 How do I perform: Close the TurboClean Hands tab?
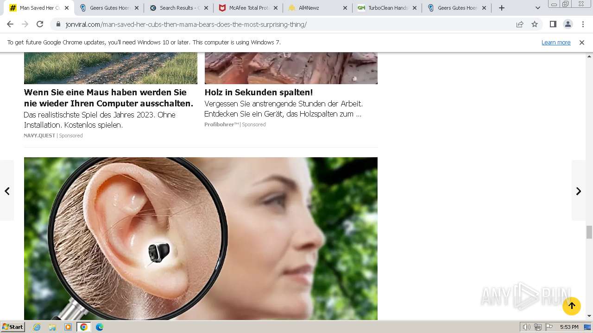coord(415,8)
